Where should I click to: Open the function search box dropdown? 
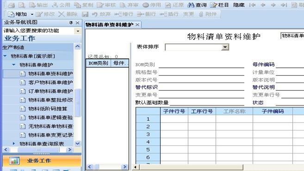78,31
